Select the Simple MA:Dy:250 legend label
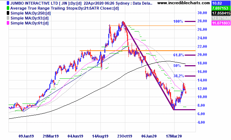Viewport: 231px width, 140px height. pyautogui.click(x=31, y=13)
